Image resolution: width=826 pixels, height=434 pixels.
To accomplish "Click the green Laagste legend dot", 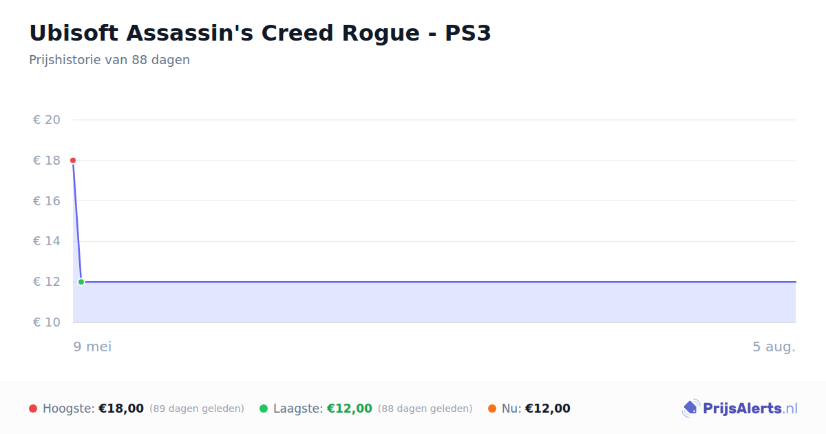I will point(264,409).
